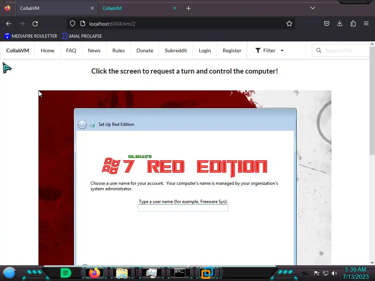This screenshot has width=375, height=281.
Task: Open the volume speaker tray icon
Action: click(334, 273)
